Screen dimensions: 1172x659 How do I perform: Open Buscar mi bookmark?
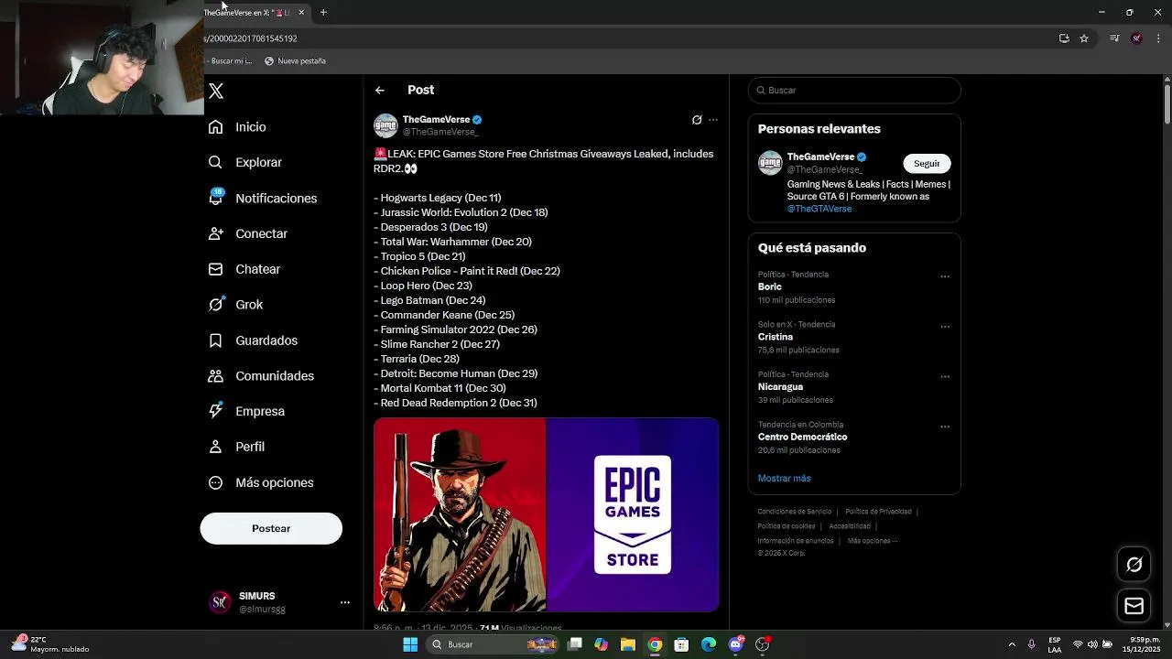229,61
